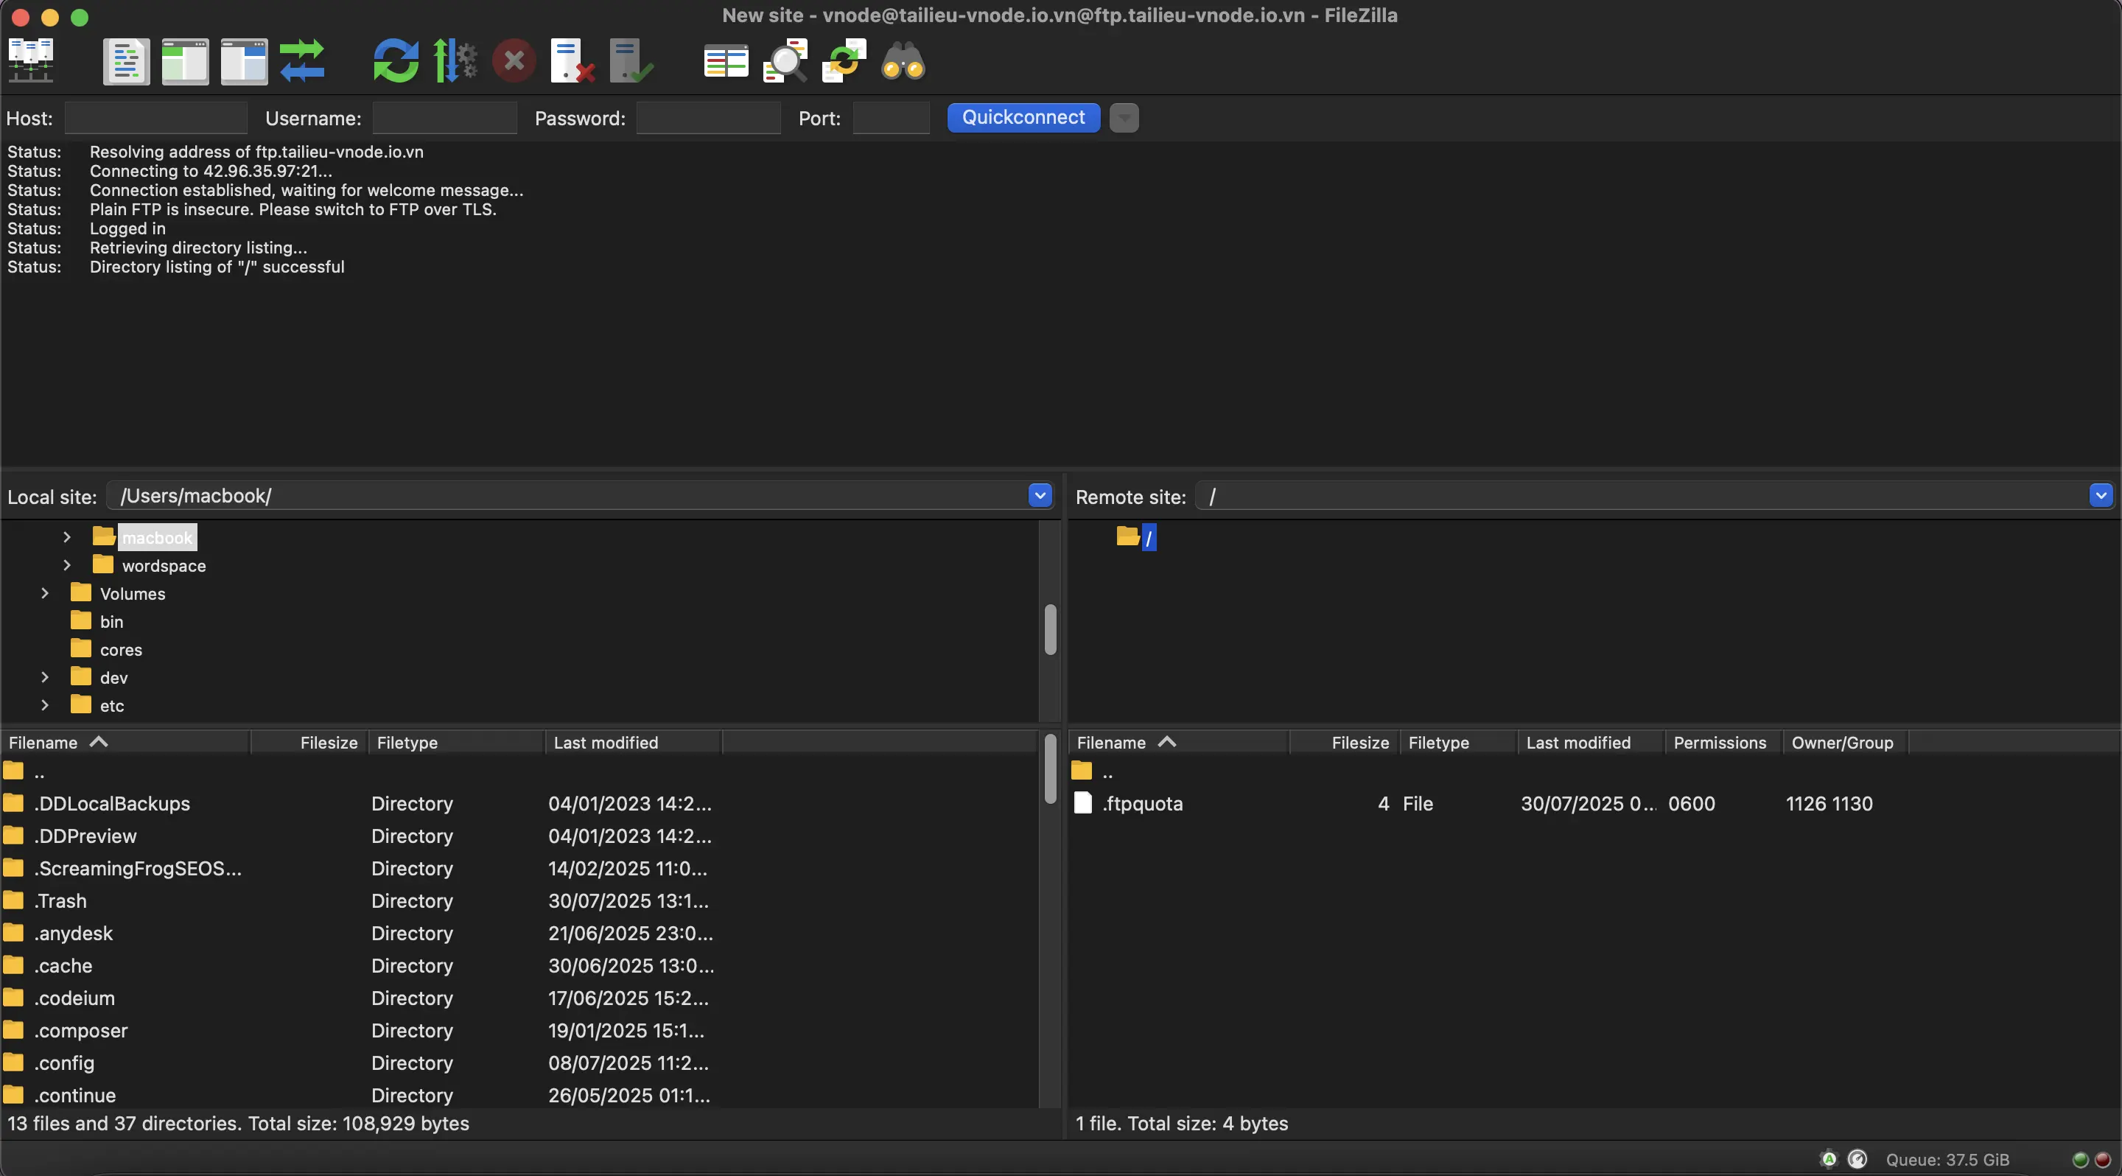Image resolution: width=2122 pixels, height=1176 pixels.
Task: Expand the macbook folder tree node
Action: (68, 537)
